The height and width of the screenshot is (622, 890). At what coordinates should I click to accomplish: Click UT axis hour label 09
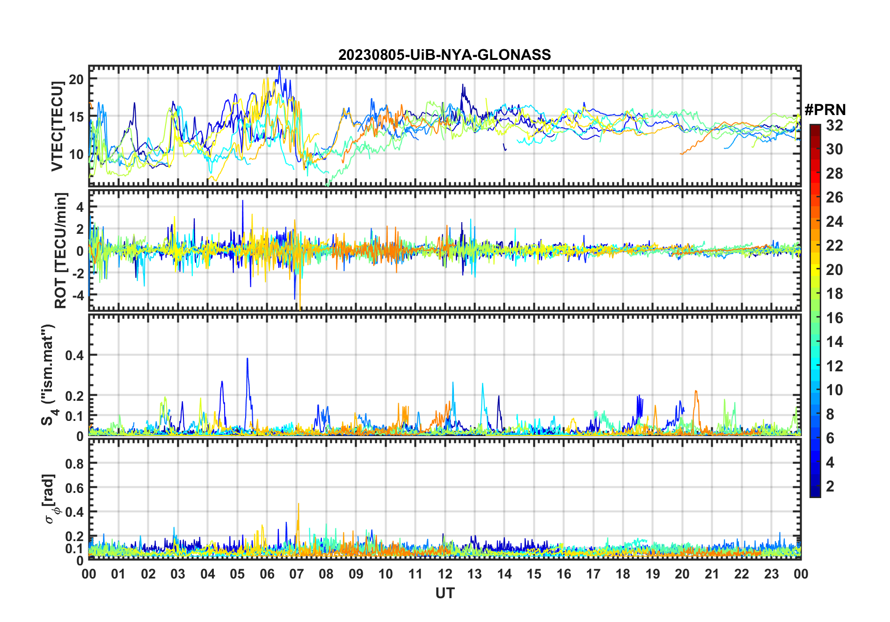(x=356, y=574)
